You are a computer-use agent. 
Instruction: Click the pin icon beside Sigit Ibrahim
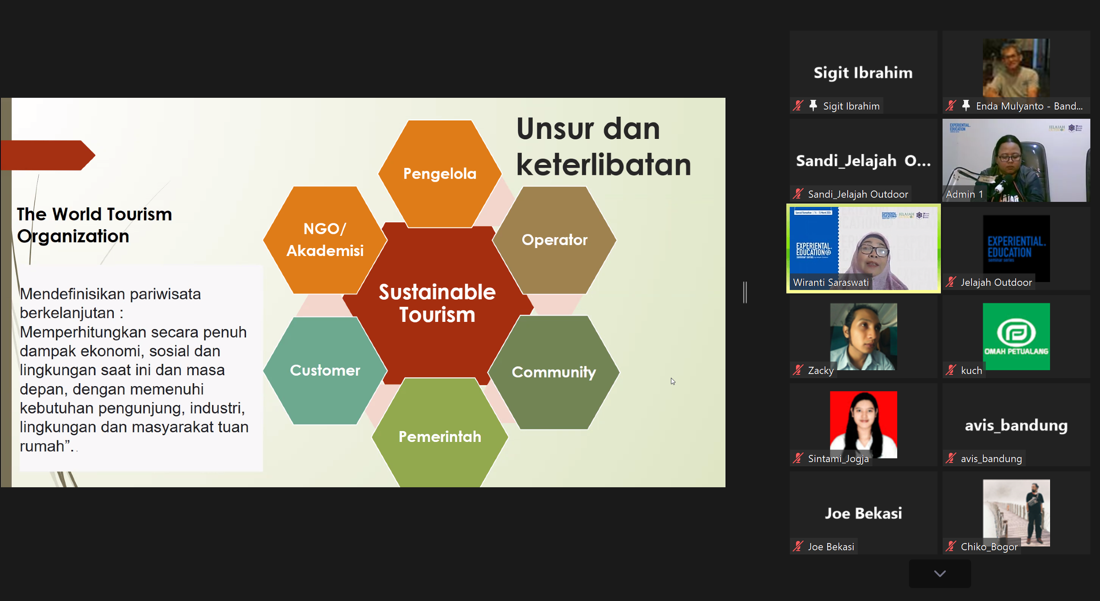(813, 105)
